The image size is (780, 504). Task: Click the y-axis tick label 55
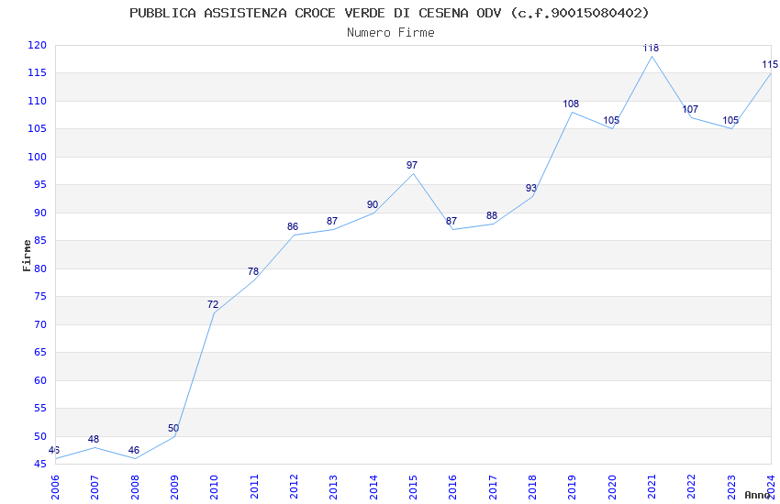40,409
